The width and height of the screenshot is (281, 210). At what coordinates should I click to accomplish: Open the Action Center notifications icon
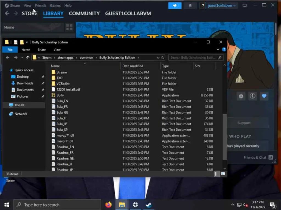tap(272, 205)
